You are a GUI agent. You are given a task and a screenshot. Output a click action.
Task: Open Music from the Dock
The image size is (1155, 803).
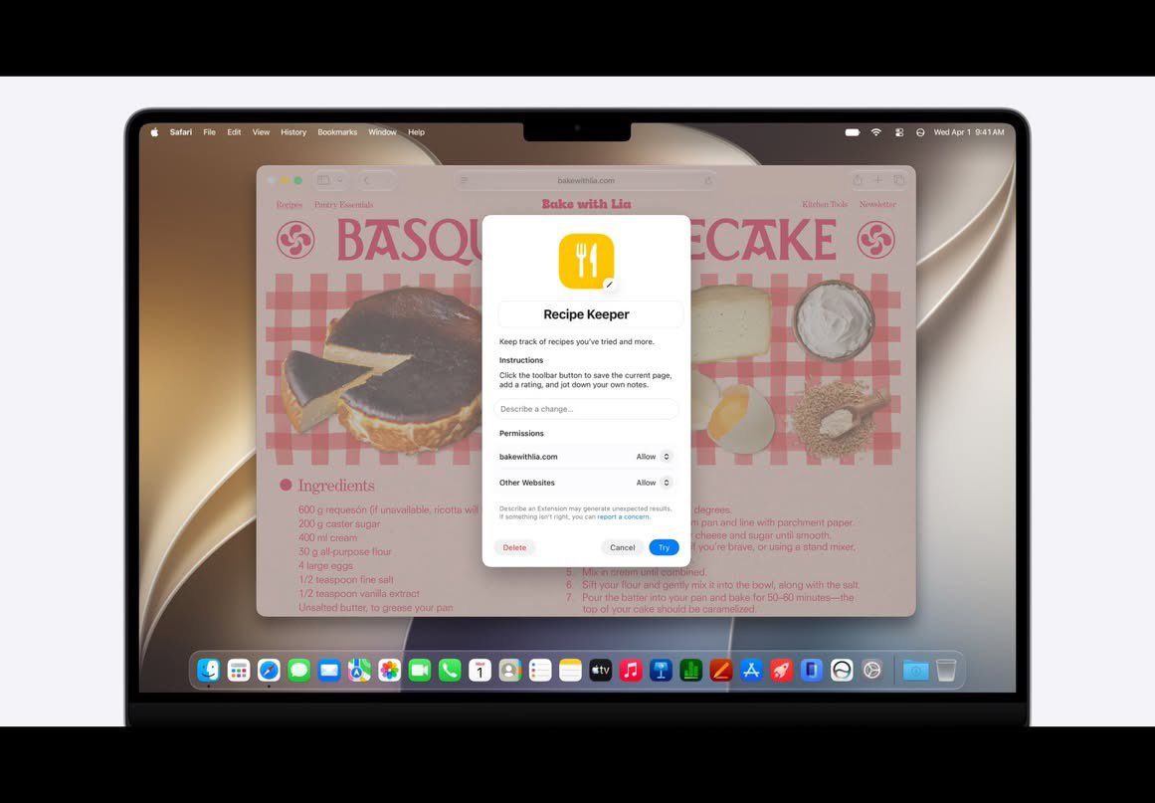631,670
